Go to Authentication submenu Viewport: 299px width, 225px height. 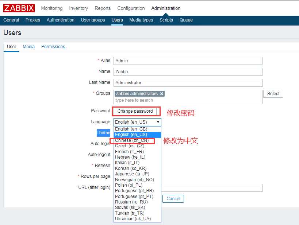coord(61,20)
